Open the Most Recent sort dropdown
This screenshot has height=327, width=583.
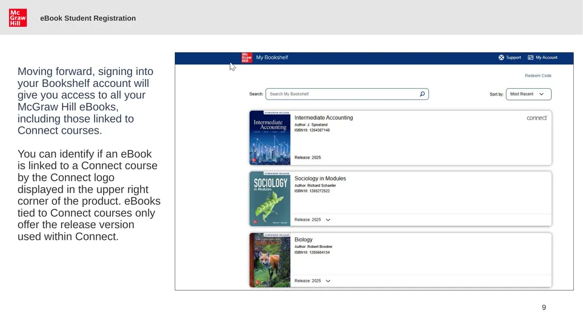pos(528,94)
